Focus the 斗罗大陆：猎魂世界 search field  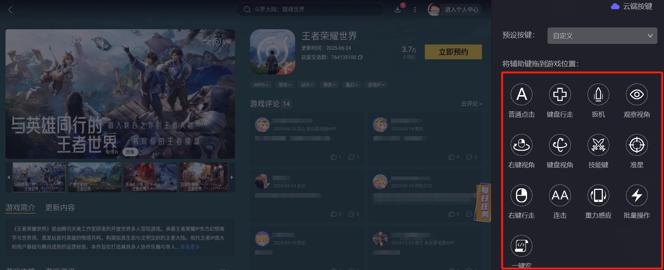(310, 10)
